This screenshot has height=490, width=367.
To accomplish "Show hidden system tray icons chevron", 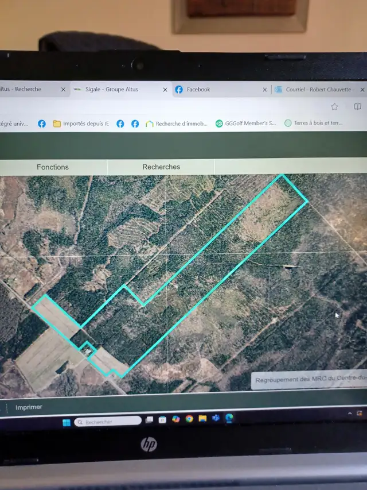I will click(350, 413).
